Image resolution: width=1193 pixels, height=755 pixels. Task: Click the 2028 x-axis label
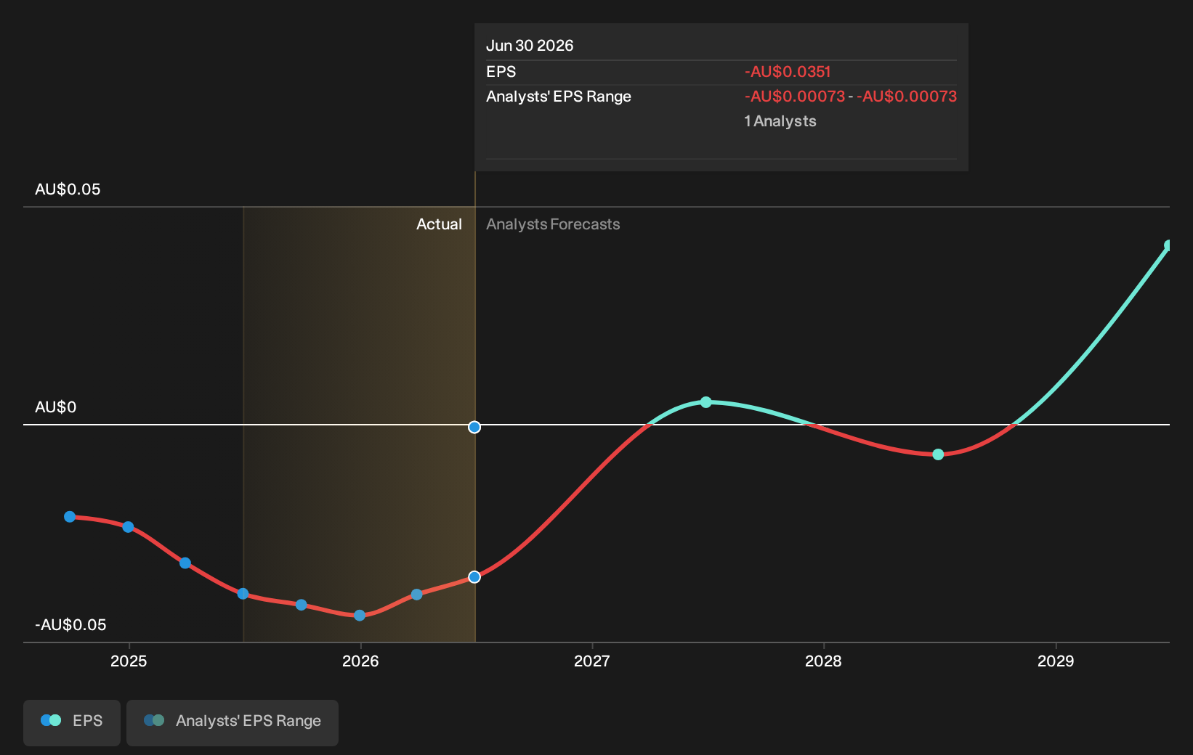(823, 661)
